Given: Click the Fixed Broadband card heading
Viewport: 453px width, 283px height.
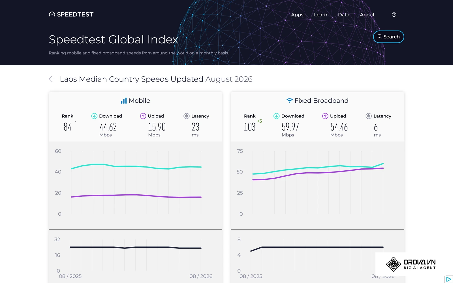Looking at the screenshot, I should 317,101.
